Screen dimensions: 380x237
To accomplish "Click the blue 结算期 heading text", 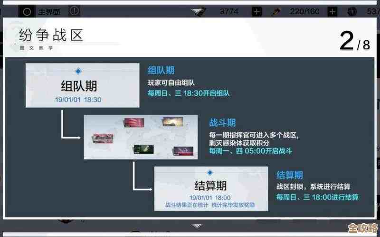I will [290, 175].
